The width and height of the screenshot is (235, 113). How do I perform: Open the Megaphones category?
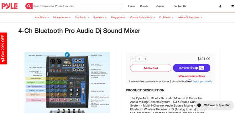click(118, 17)
